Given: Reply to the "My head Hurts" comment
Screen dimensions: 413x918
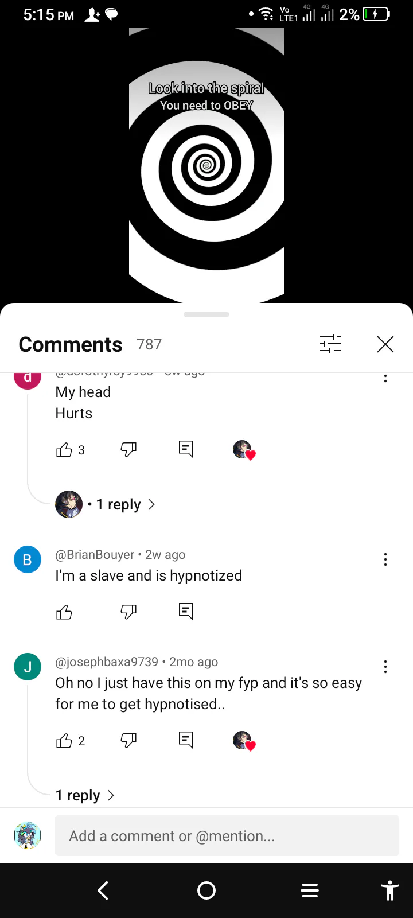Looking at the screenshot, I should pos(186,449).
